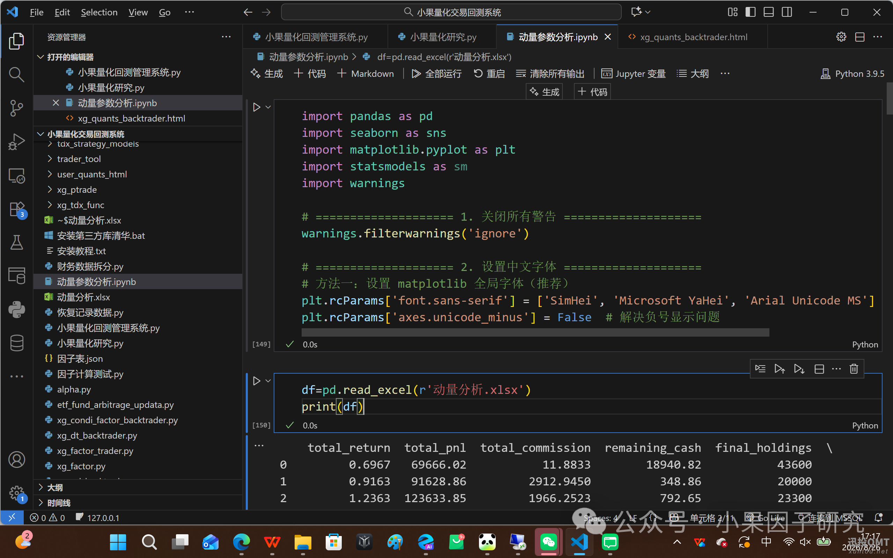Switch to 小果量化回测管理系统.py tab
The image size is (893, 558).
315,37
